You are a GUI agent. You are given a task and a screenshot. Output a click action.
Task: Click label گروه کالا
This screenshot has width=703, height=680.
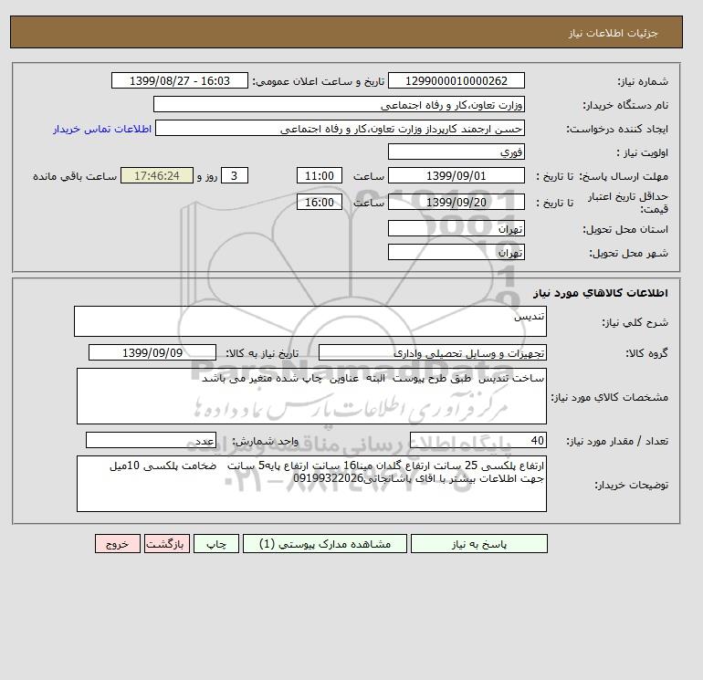pos(646,353)
